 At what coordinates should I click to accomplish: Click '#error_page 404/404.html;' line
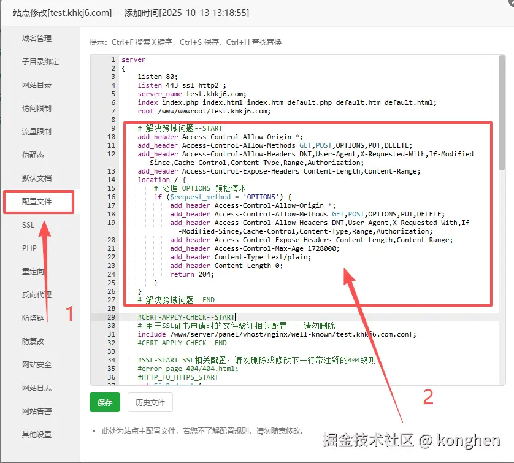point(188,369)
